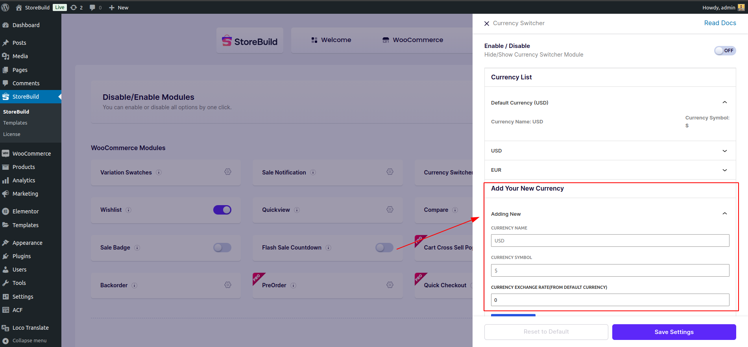Screen dimensions: 748x347
Task: Open WooCommerce in sidebar
Action: pos(31,154)
